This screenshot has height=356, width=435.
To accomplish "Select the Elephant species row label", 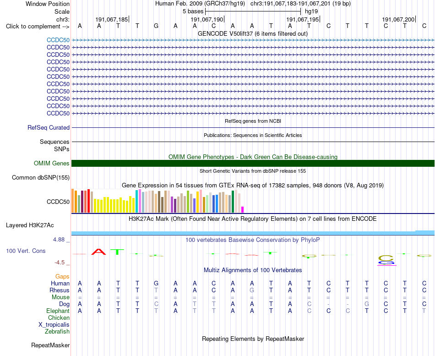I will click(x=58, y=311).
